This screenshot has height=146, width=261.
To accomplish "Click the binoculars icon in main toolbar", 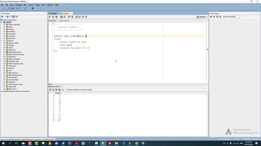I will pos(33,8).
